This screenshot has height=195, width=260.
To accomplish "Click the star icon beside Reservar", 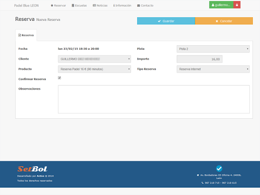I will [52, 6].
